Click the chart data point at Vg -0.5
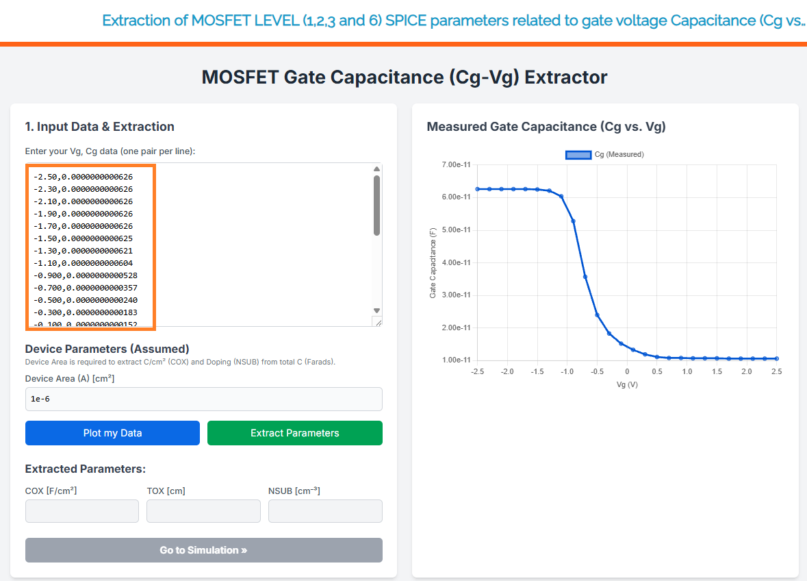 point(597,315)
